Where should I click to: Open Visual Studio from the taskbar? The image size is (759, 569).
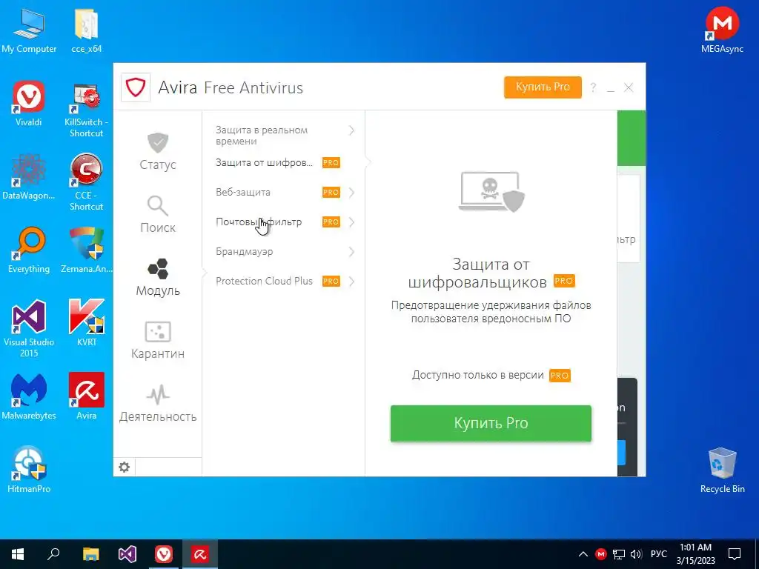(127, 554)
